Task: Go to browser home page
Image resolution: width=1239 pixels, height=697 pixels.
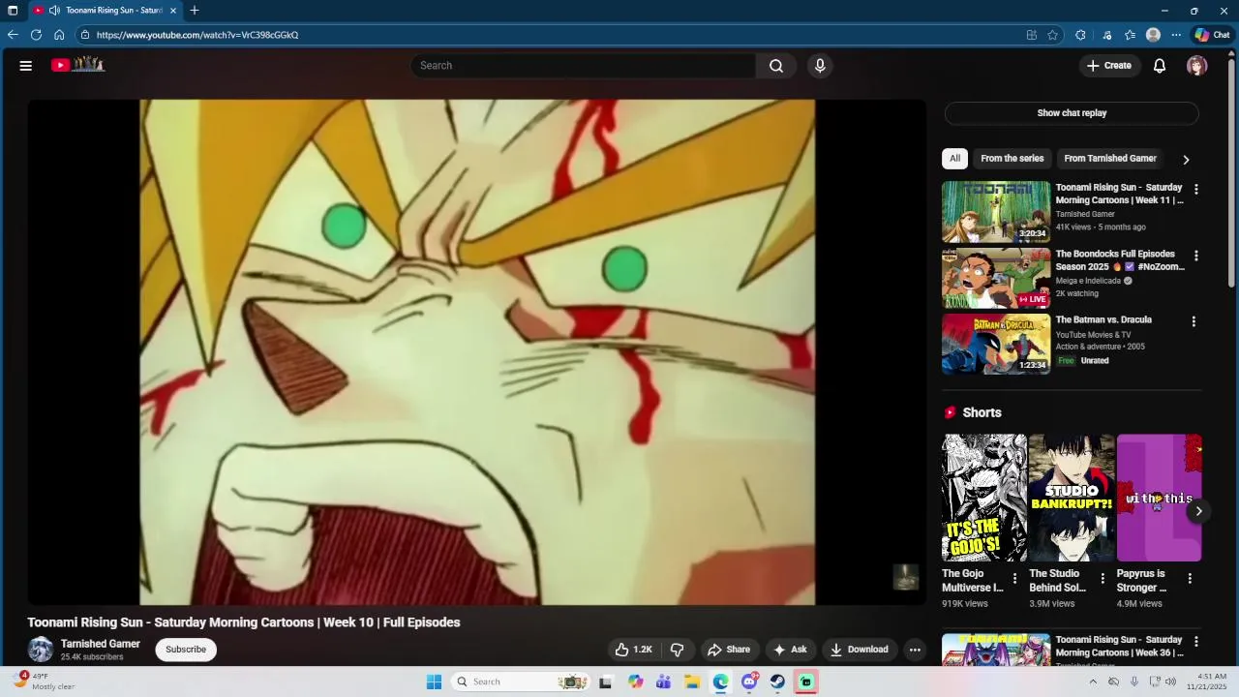Action: pyautogui.click(x=59, y=35)
